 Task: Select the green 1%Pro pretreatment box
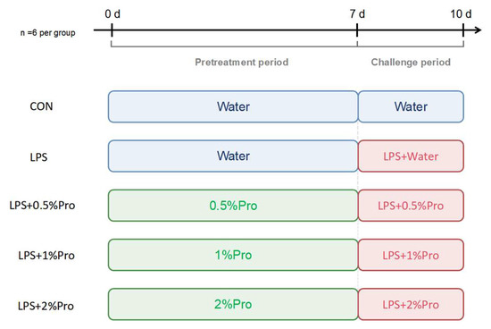coord(233,255)
